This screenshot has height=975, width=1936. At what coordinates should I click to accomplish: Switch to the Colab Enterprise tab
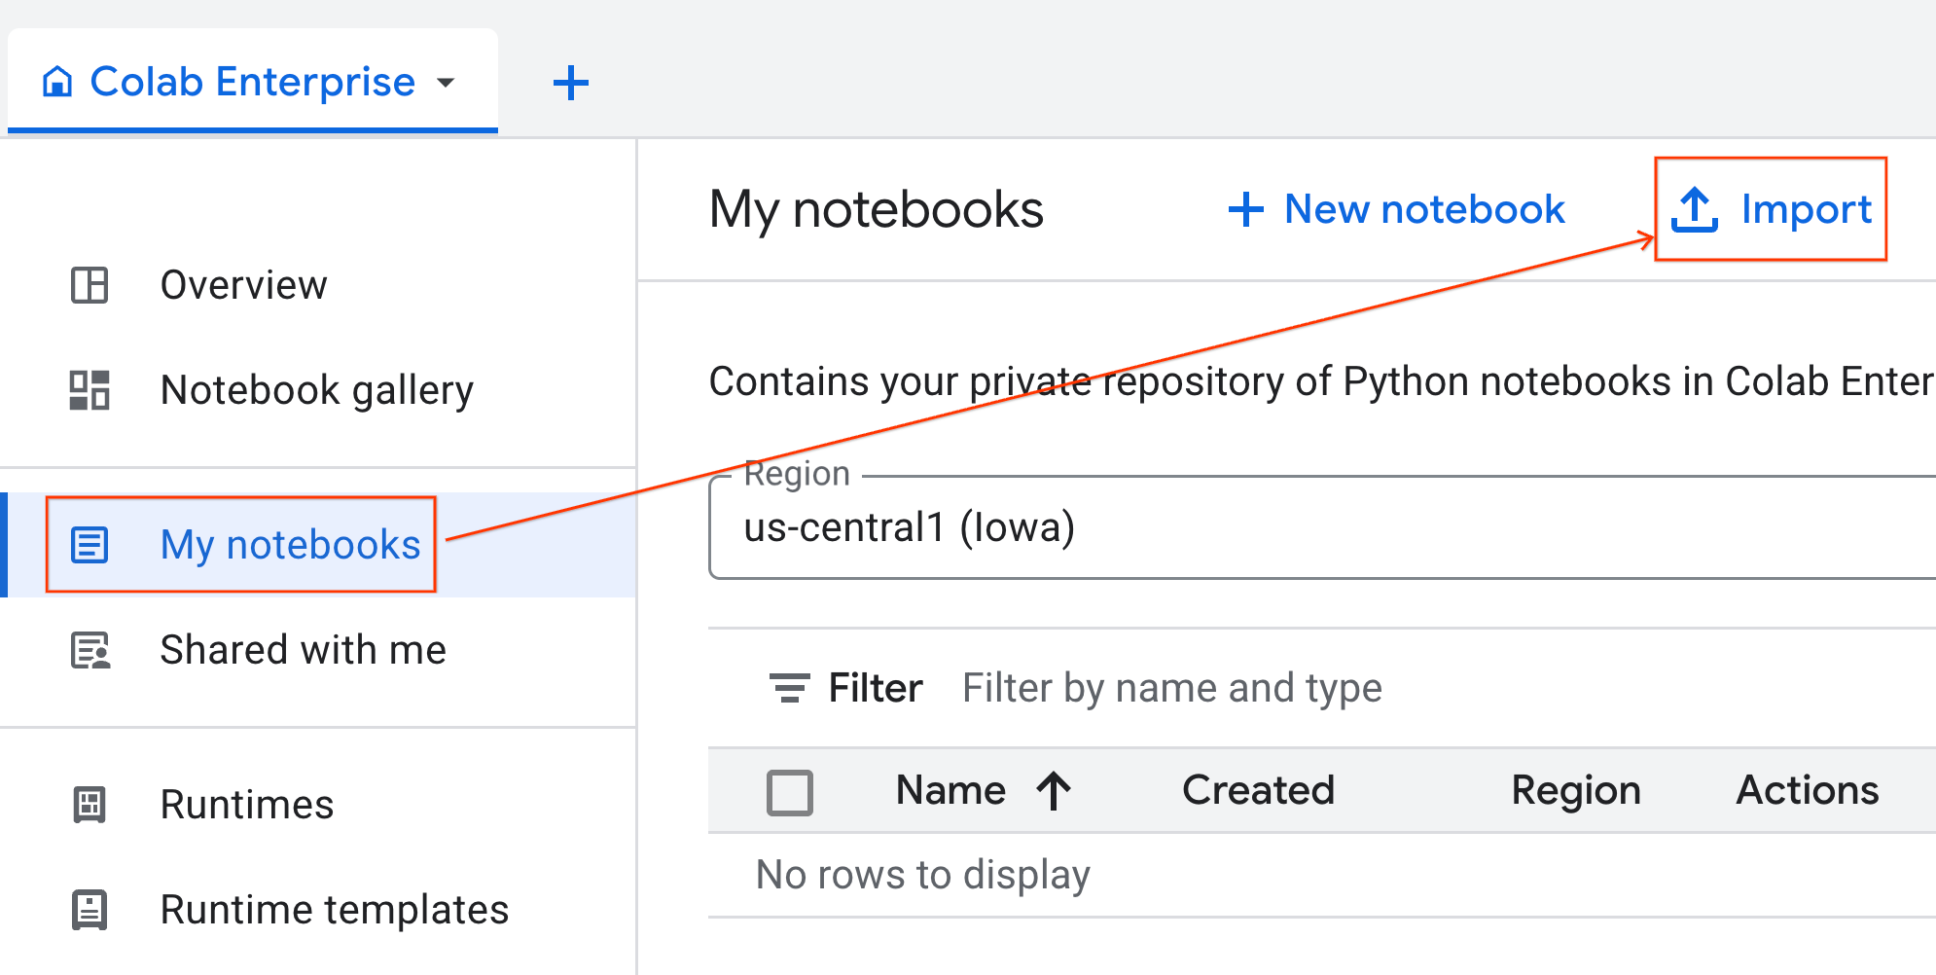(248, 82)
